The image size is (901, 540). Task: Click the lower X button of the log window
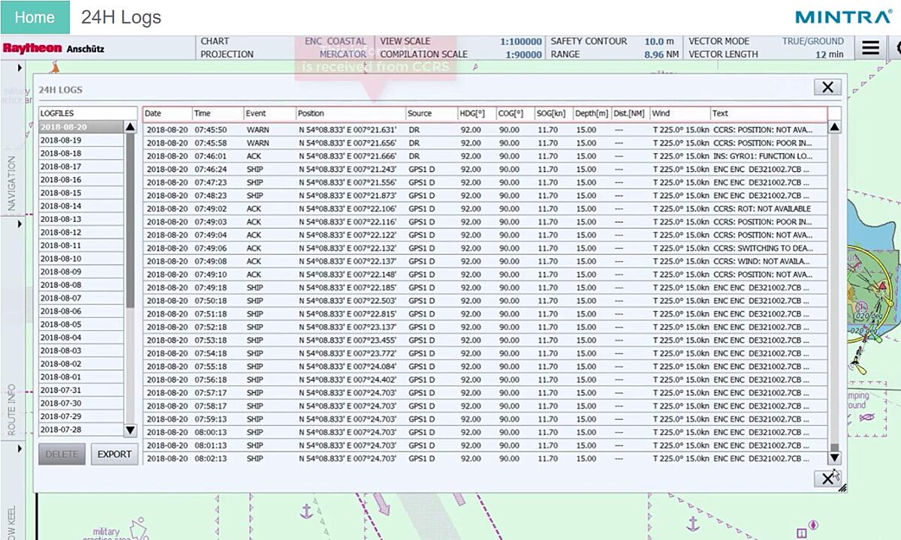(x=827, y=478)
